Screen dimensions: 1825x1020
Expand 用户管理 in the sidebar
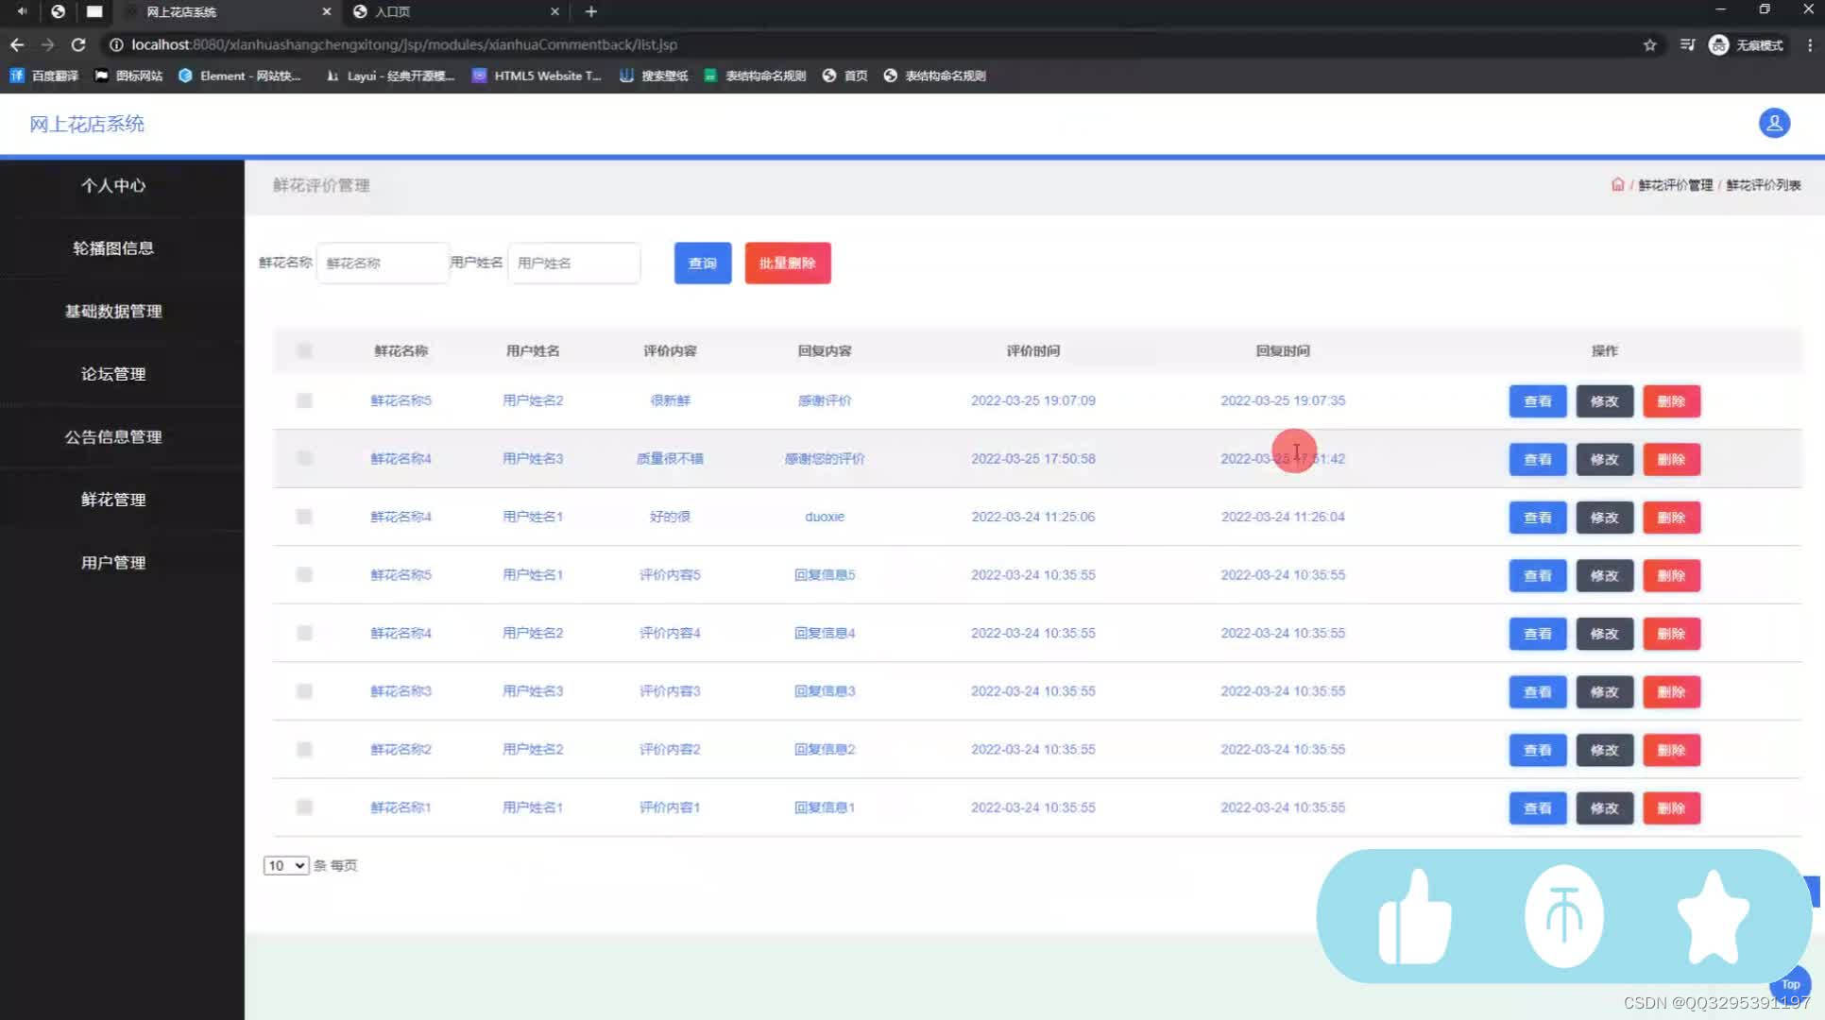pos(113,563)
